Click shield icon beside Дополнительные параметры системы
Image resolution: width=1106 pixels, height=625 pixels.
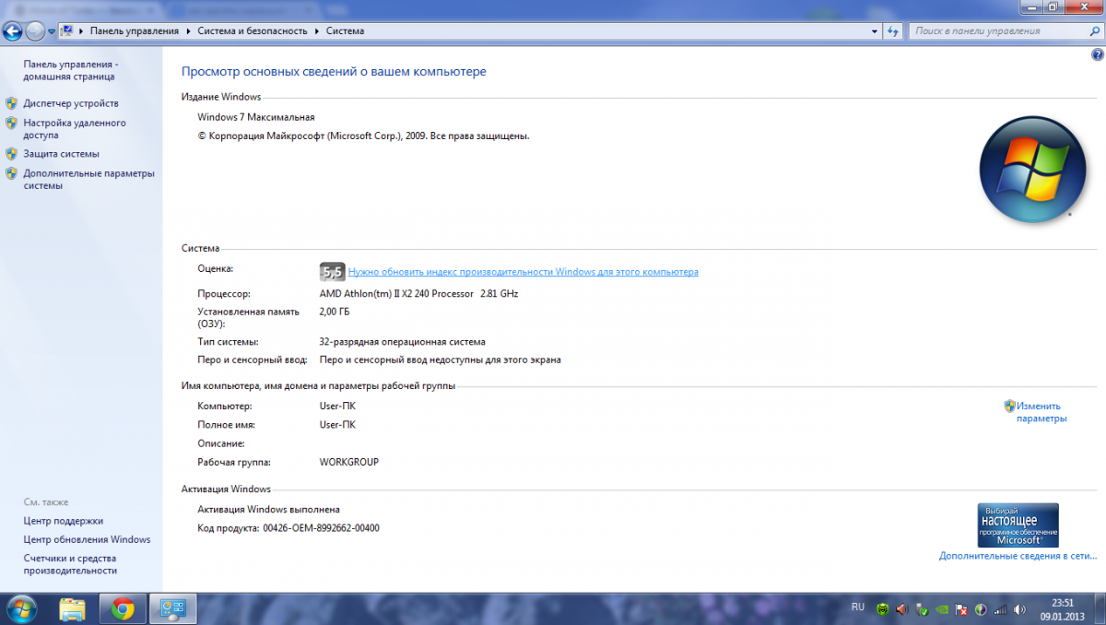pos(11,173)
